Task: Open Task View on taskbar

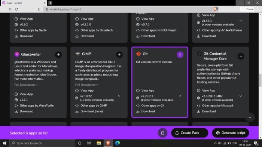Action: click(89, 143)
